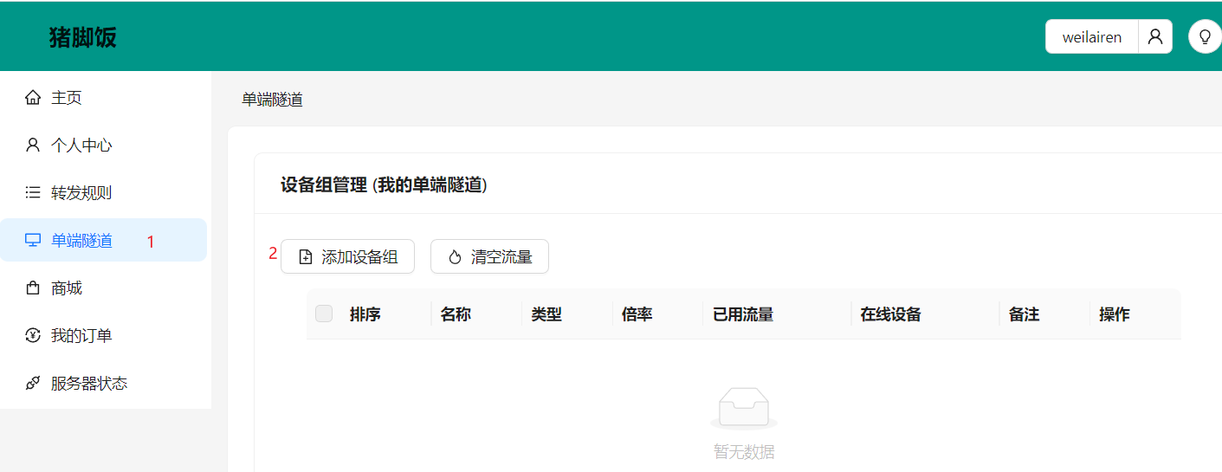The height and width of the screenshot is (472, 1222).
Task: Click the plug icon beside 服务器状态
Action: 33,384
